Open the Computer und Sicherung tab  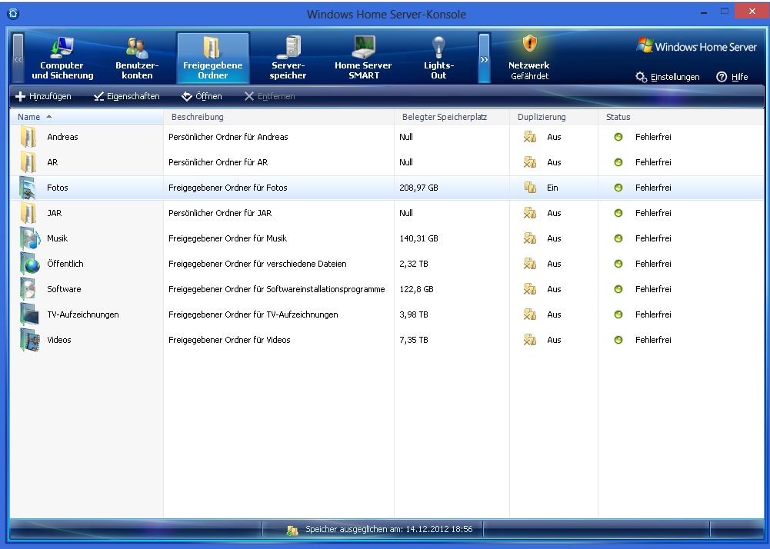62,58
